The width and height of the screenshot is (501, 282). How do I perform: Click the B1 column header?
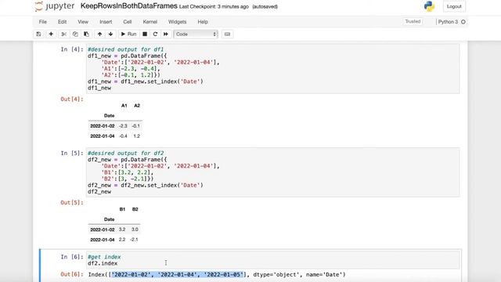(x=122, y=209)
